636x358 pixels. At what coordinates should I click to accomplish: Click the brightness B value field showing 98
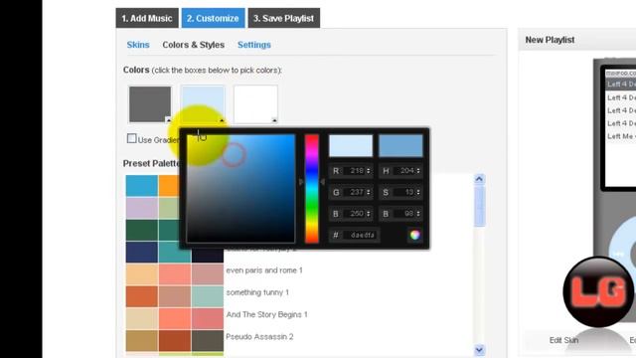pos(400,214)
